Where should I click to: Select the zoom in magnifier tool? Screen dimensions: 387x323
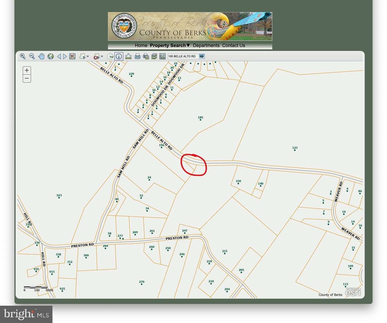pos(23,56)
